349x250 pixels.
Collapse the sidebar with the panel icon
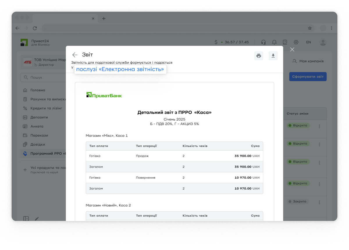[x=26, y=219]
